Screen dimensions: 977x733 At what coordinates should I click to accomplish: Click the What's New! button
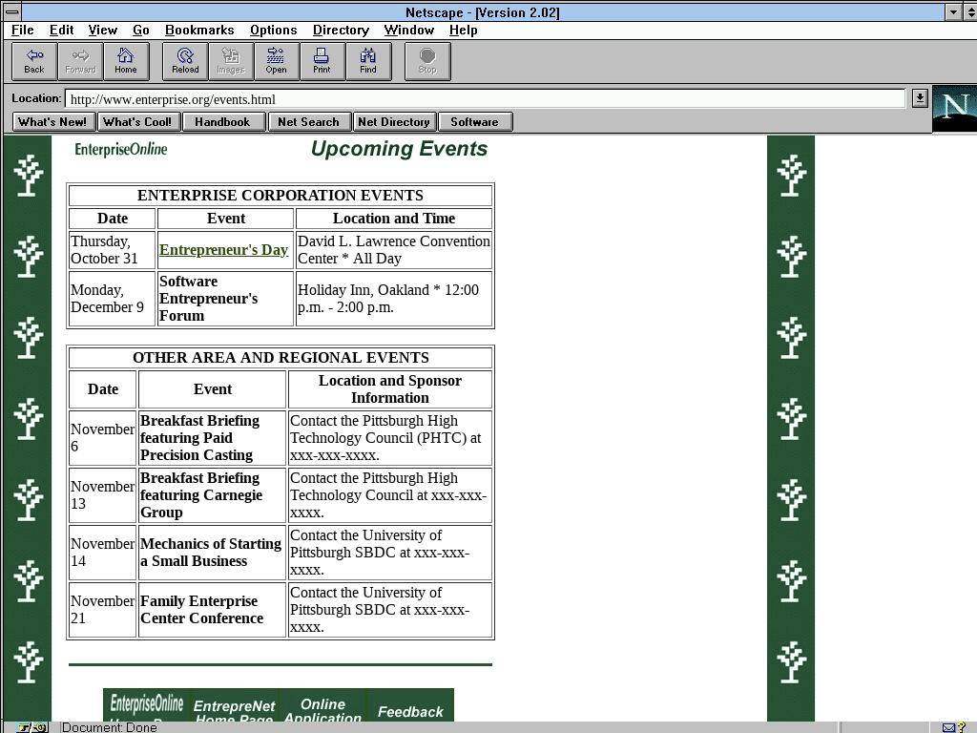click(52, 122)
